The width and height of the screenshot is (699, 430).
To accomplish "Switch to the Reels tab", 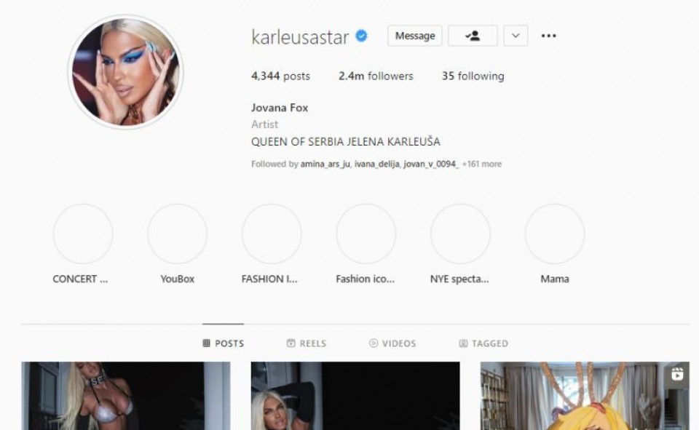I will (307, 343).
